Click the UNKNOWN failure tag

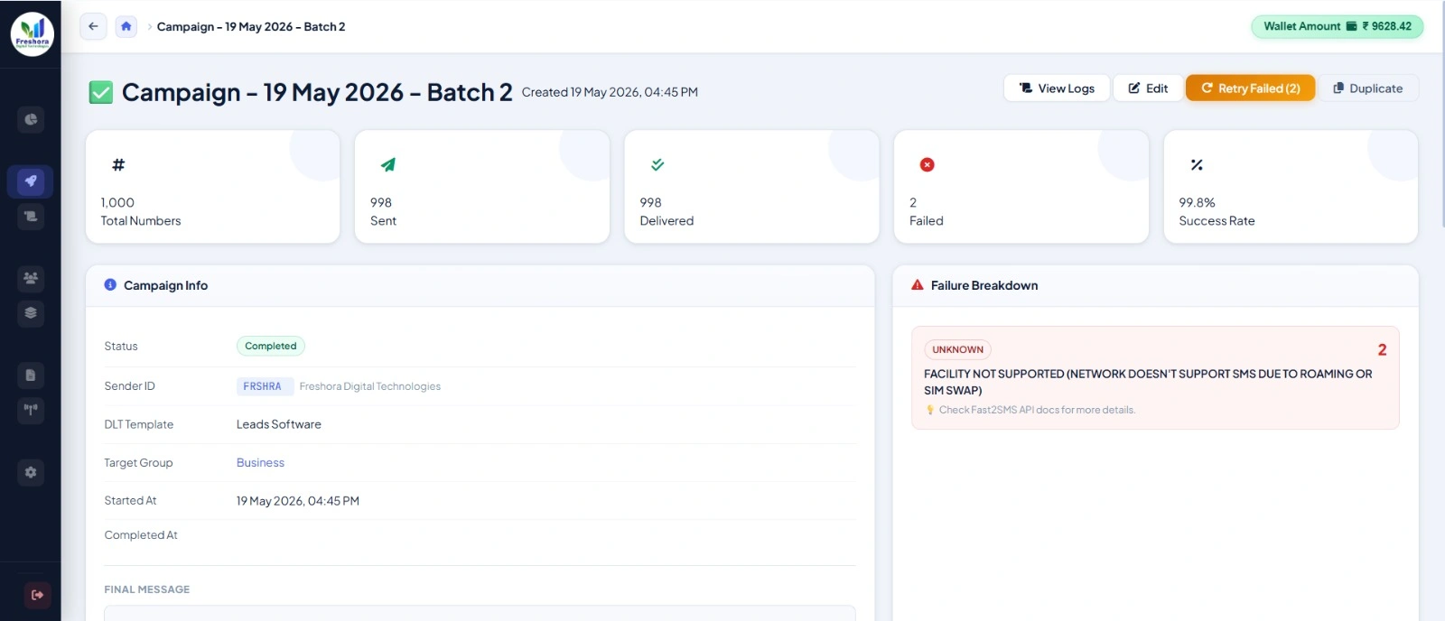point(957,349)
